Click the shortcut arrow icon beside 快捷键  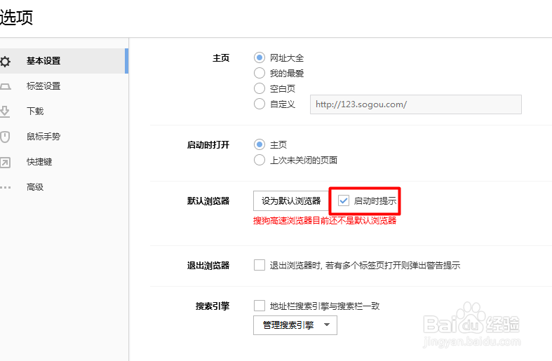(5, 162)
